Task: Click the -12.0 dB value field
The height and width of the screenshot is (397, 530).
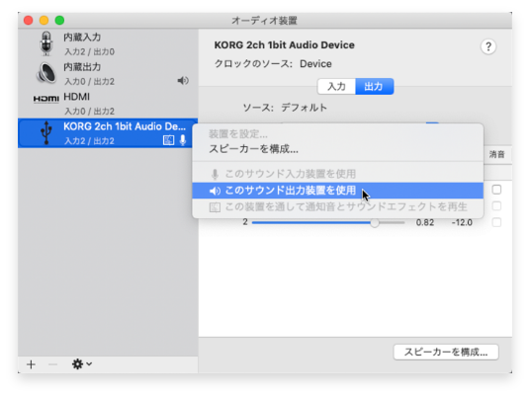Action: (462, 222)
